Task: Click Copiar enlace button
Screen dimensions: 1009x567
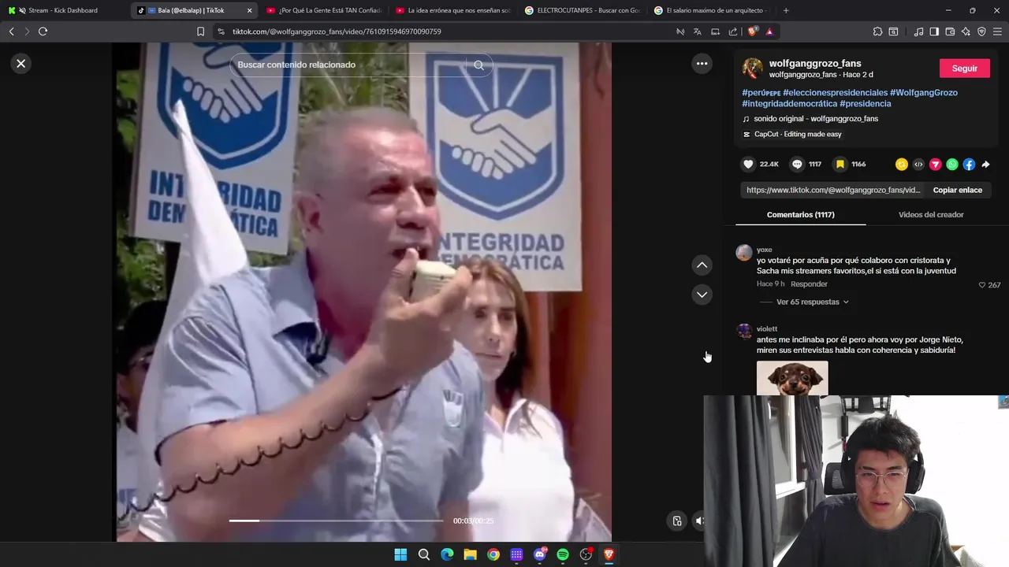Action: 958,190
